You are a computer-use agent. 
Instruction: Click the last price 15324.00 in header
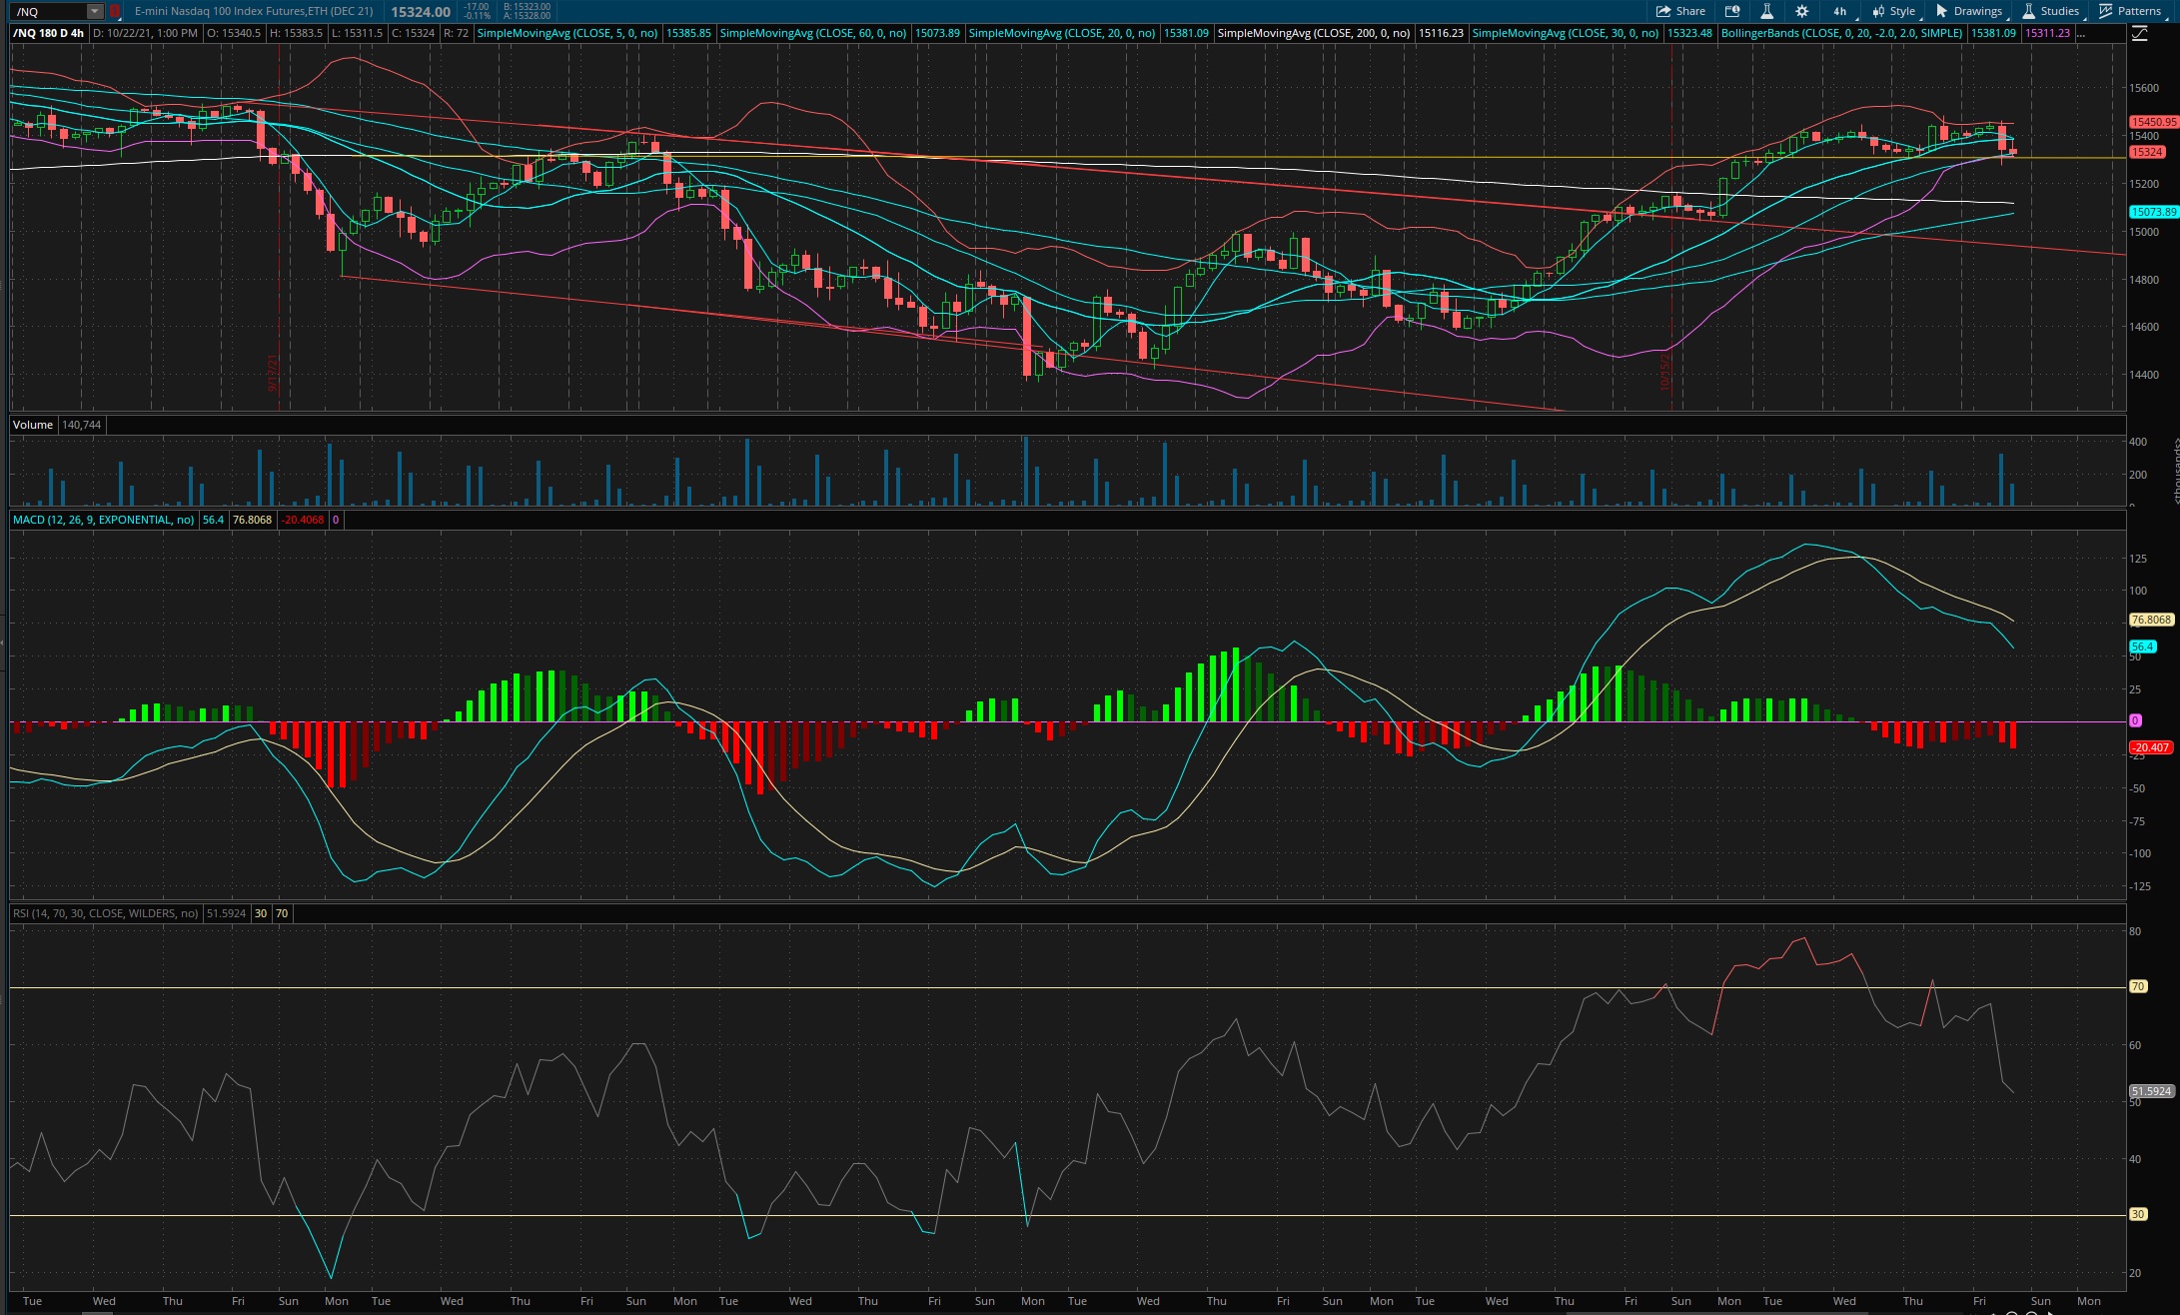tap(421, 11)
